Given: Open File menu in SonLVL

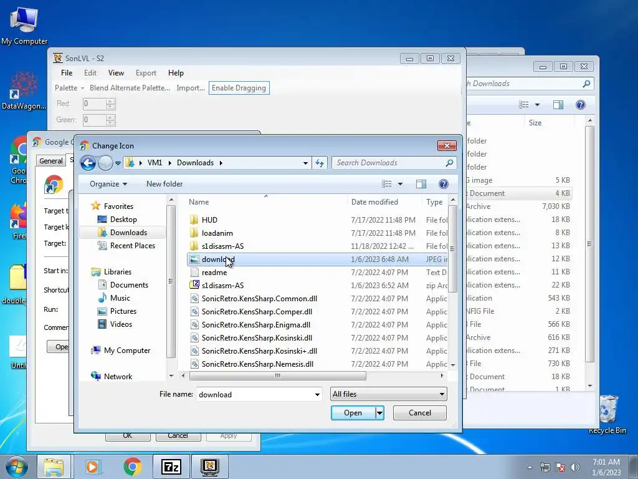Looking at the screenshot, I should [67, 73].
